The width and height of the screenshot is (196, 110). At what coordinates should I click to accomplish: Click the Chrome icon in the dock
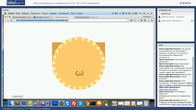(86, 103)
